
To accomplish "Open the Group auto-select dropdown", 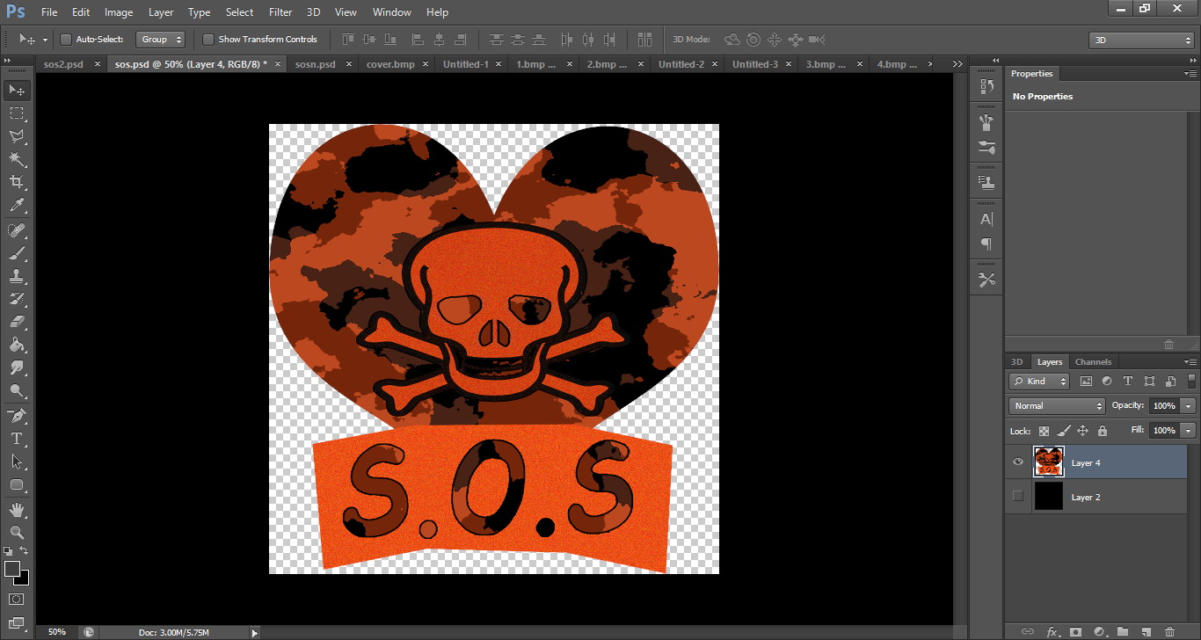I will pos(161,40).
